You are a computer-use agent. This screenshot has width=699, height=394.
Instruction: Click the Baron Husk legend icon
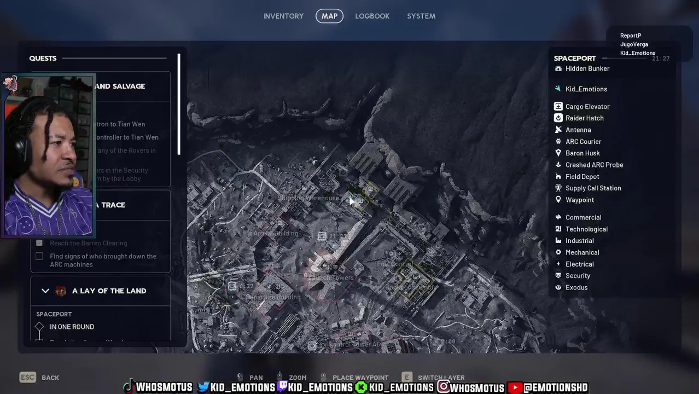pos(558,153)
